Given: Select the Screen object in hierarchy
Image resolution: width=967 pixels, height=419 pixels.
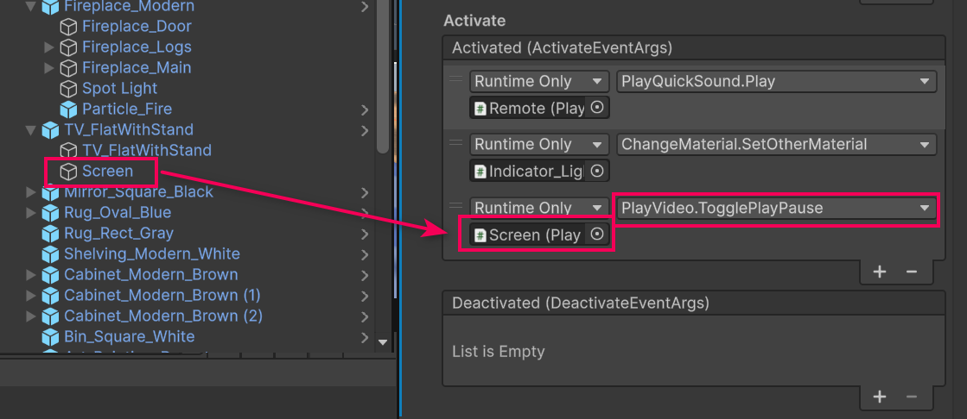Looking at the screenshot, I should (107, 172).
